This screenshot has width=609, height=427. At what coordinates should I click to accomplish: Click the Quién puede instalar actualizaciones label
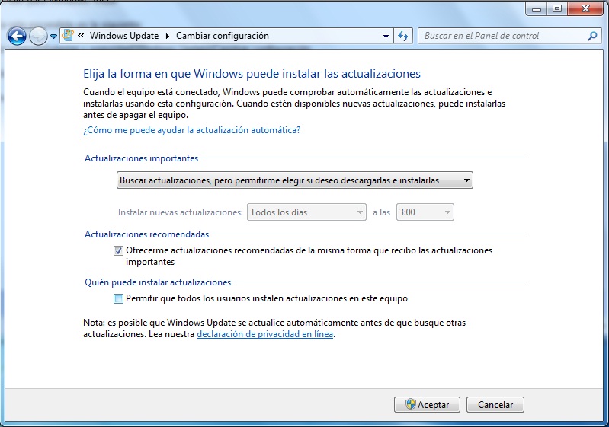[158, 282]
